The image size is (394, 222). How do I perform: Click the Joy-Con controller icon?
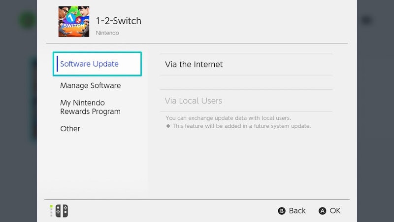[x=62, y=211]
